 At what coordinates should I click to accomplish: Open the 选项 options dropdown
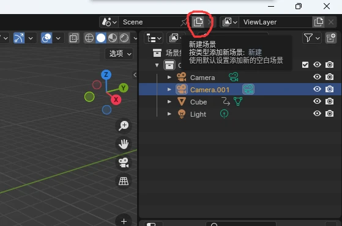click(120, 54)
